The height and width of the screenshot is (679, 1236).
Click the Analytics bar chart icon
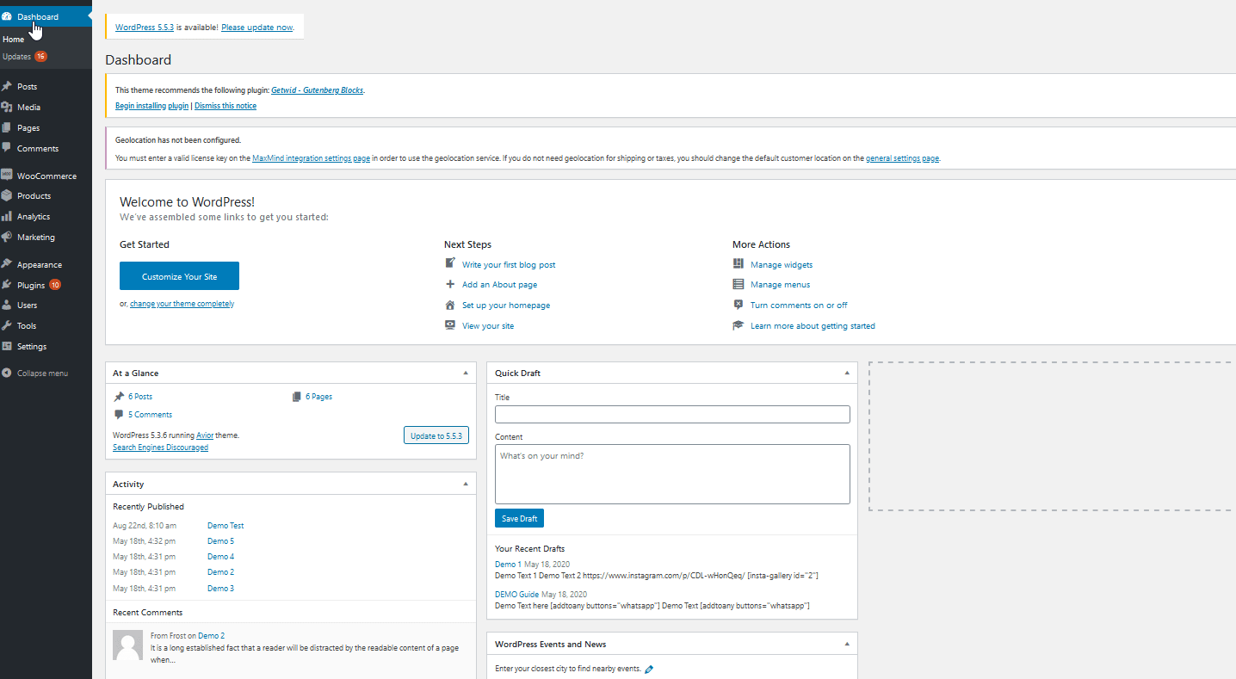[x=7, y=216]
